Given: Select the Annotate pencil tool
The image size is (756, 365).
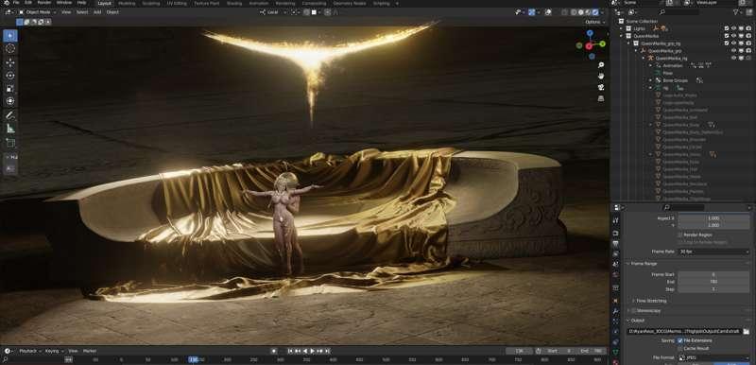Looking at the screenshot, I should pyautogui.click(x=10, y=115).
